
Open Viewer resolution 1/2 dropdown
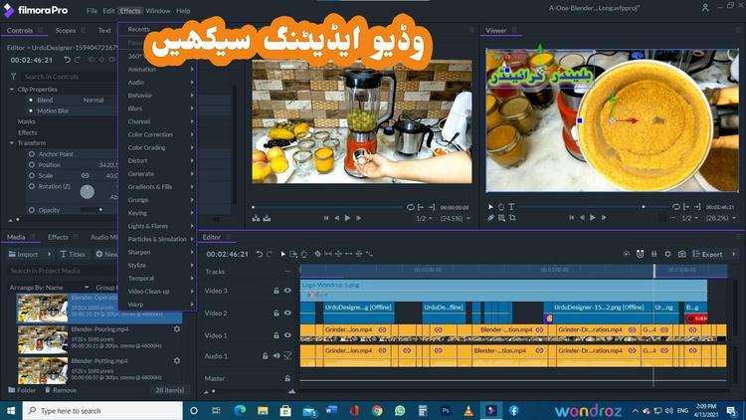coord(690,218)
